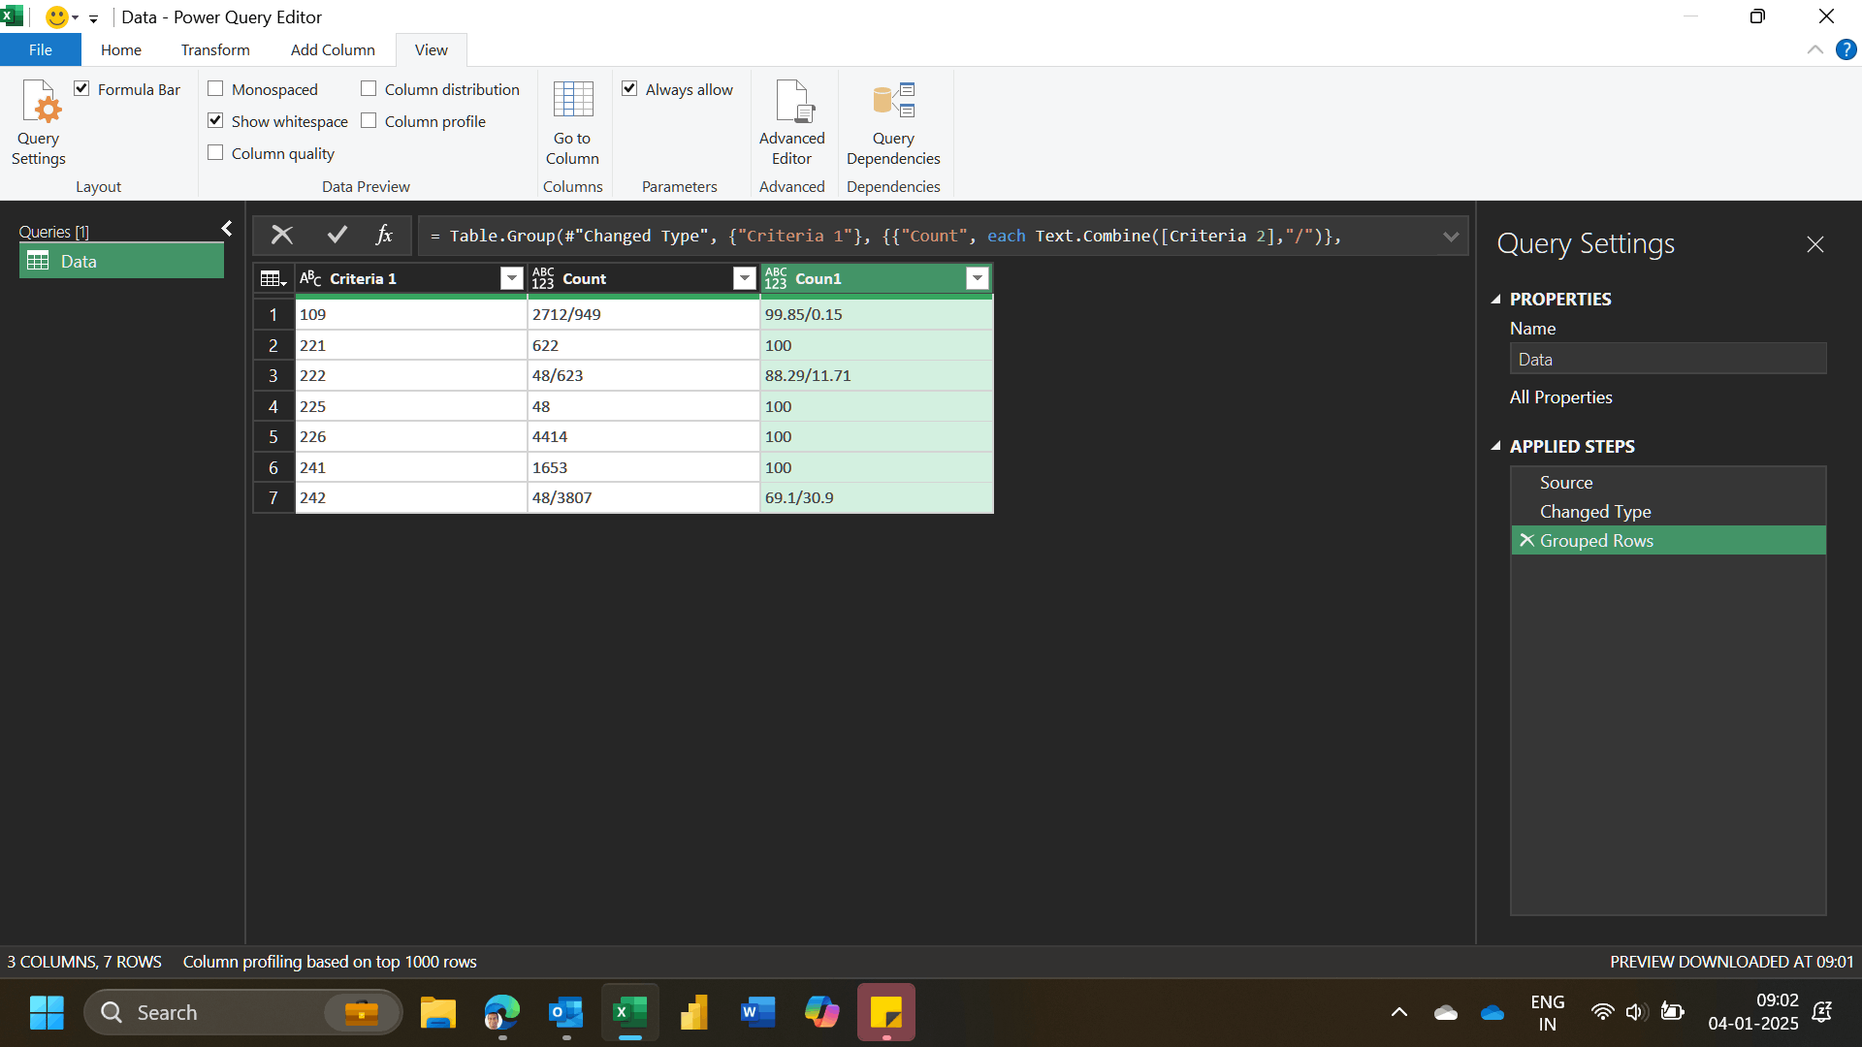Switch to the Home tab
Screen dimensions: 1862x1047
click(121, 49)
